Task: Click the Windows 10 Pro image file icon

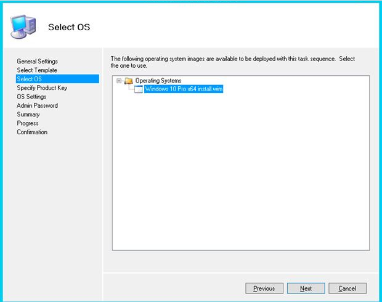Action: coord(139,89)
